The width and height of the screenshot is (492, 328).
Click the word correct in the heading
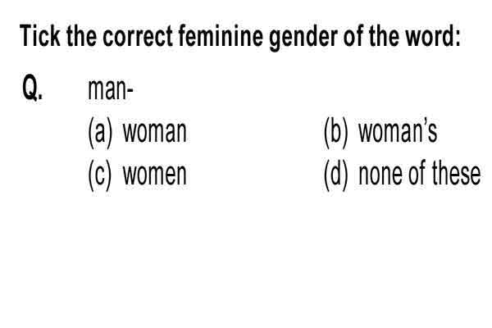138,36
